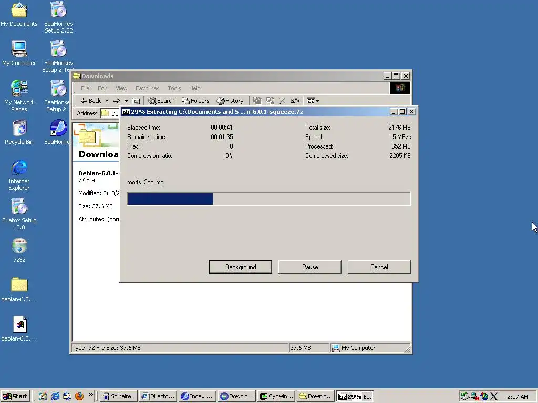This screenshot has height=403, width=538.
Task: Click the My Computer zone in status bar
Action: [x=370, y=348]
